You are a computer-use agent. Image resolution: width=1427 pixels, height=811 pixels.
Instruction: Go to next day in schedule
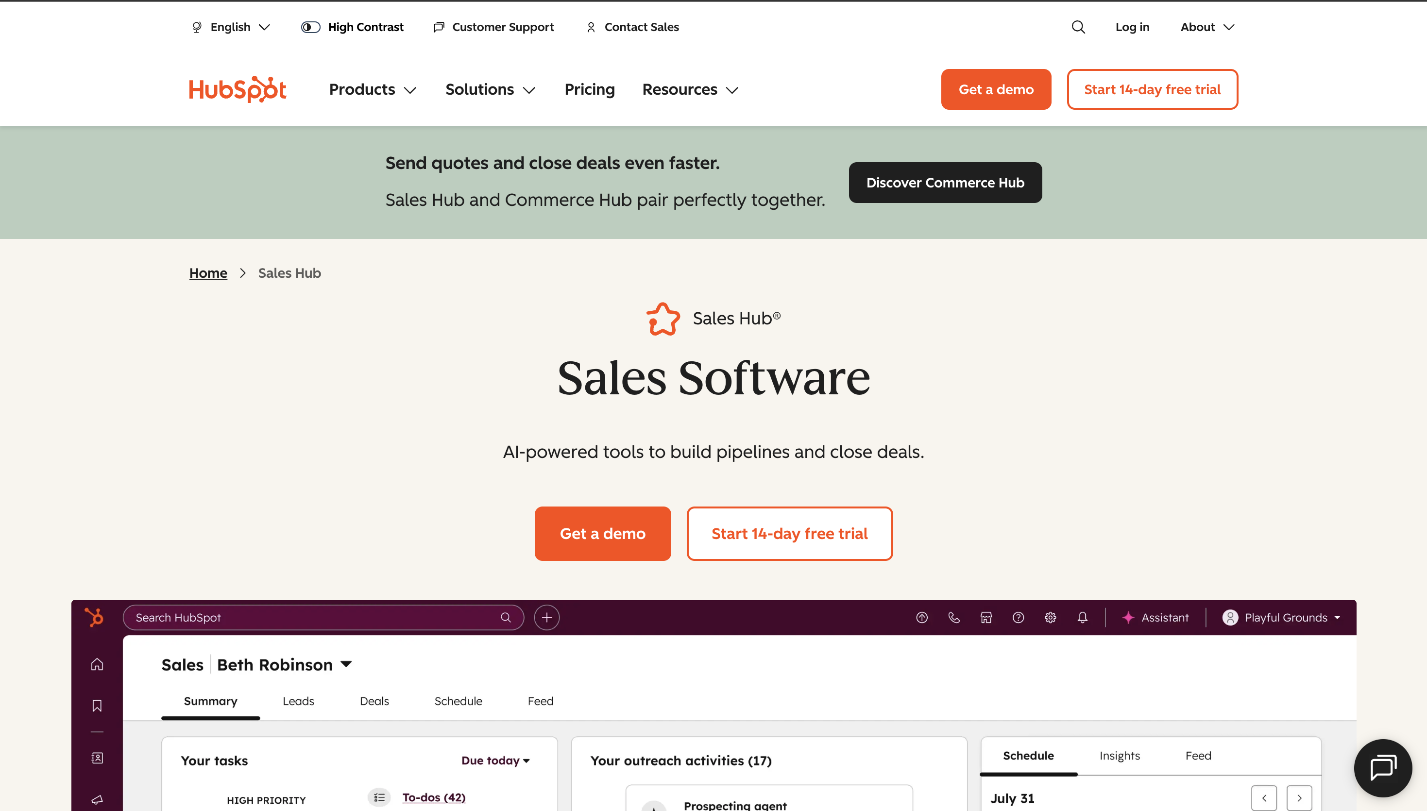[1299, 798]
